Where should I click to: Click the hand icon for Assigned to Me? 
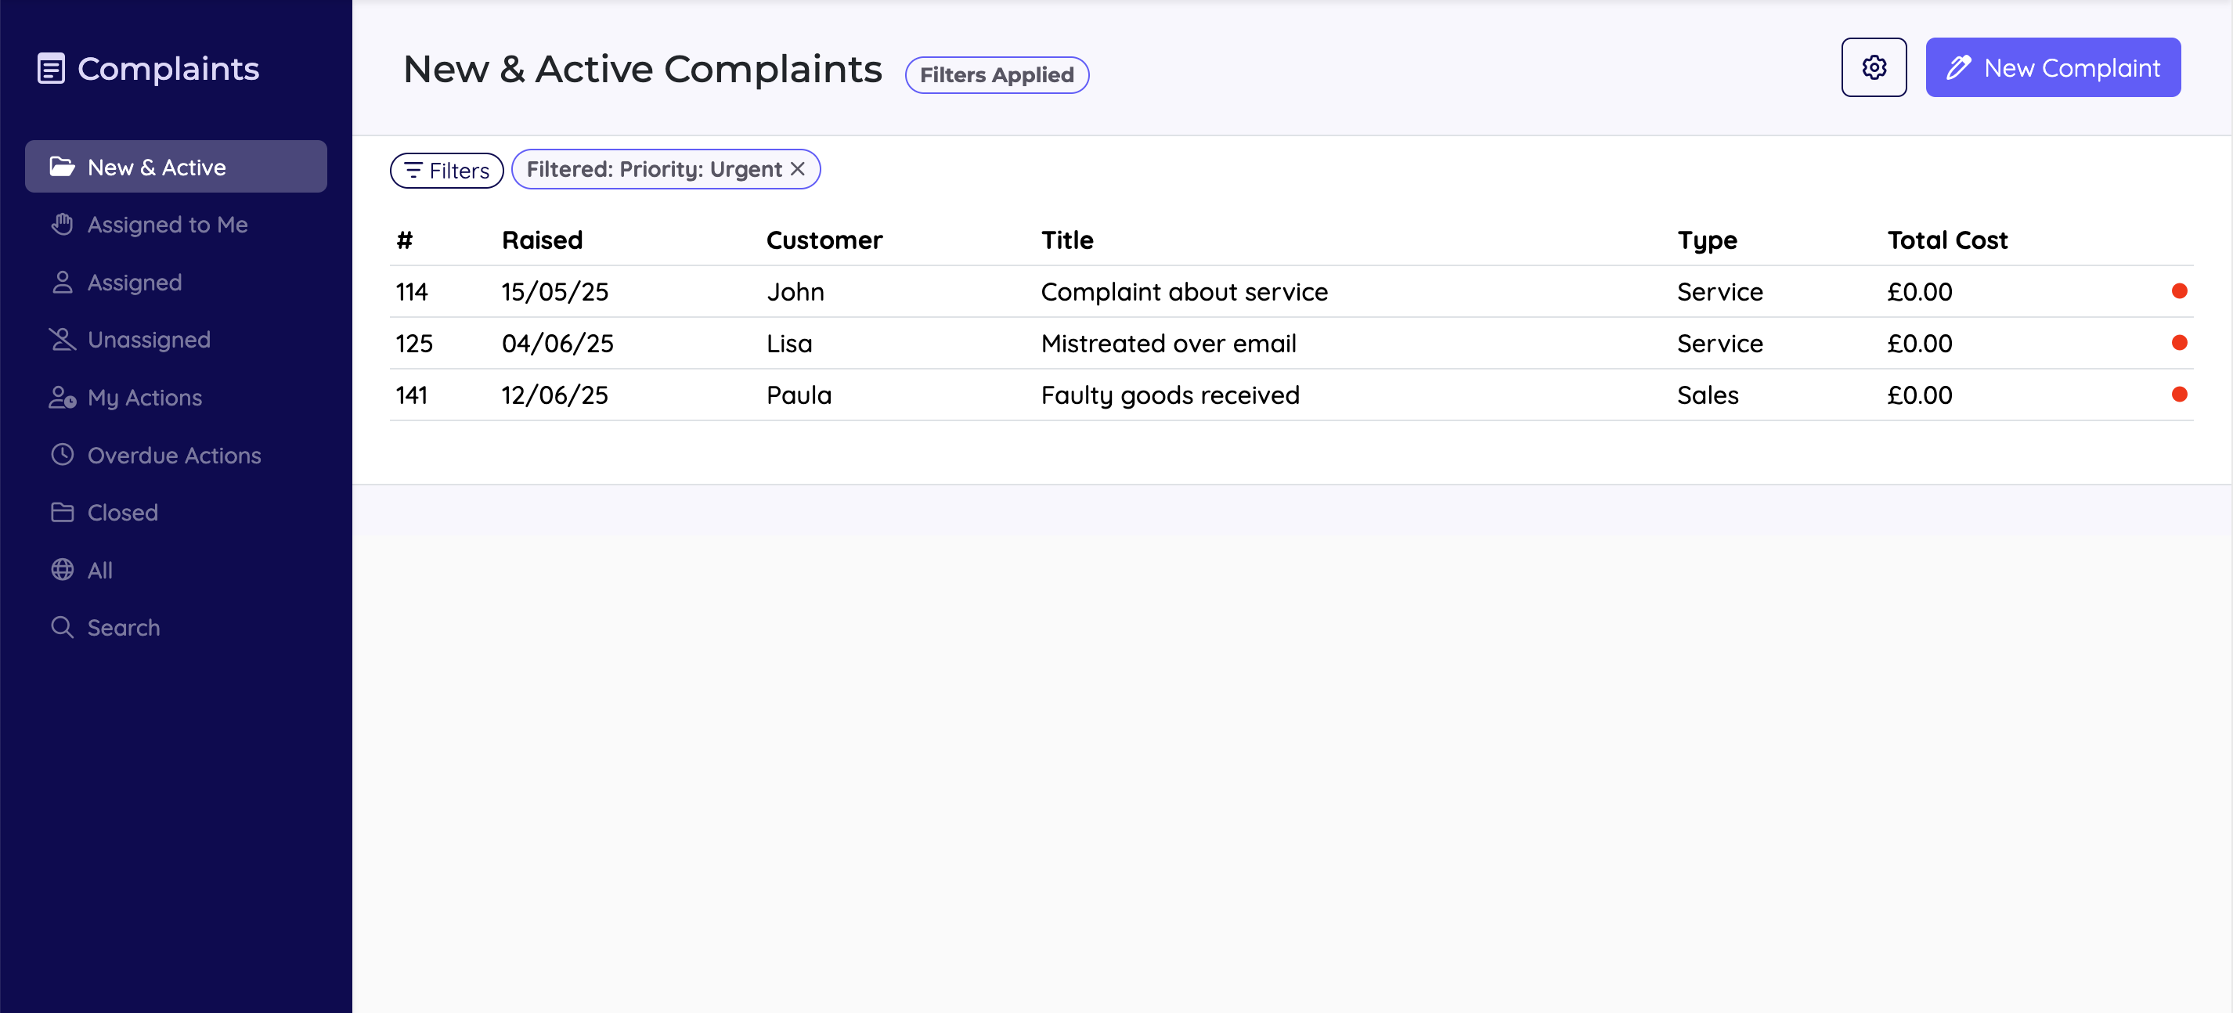tap(62, 224)
